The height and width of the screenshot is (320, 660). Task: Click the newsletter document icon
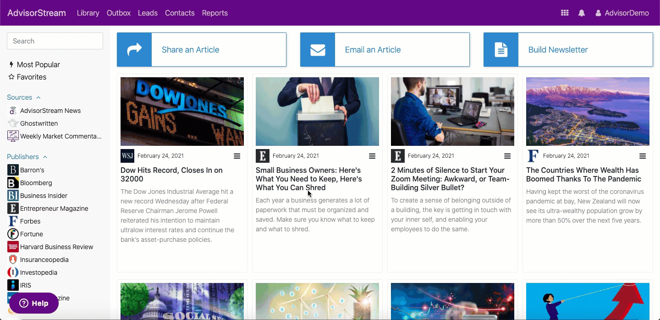501,50
